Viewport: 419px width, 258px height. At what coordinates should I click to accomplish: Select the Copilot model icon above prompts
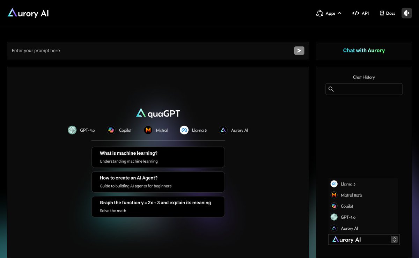pos(111,130)
